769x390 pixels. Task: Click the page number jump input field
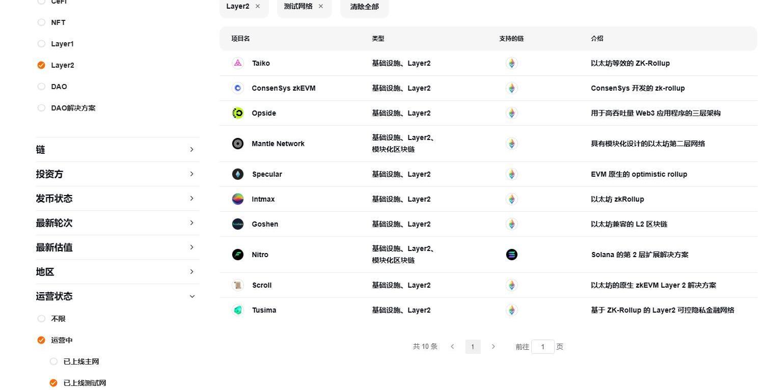(x=543, y=347)
